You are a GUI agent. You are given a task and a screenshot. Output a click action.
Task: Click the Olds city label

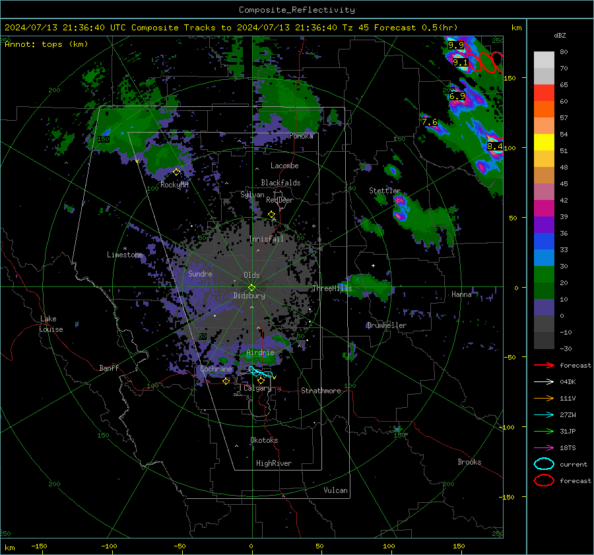pyautogui.click(x=251, y=275)
